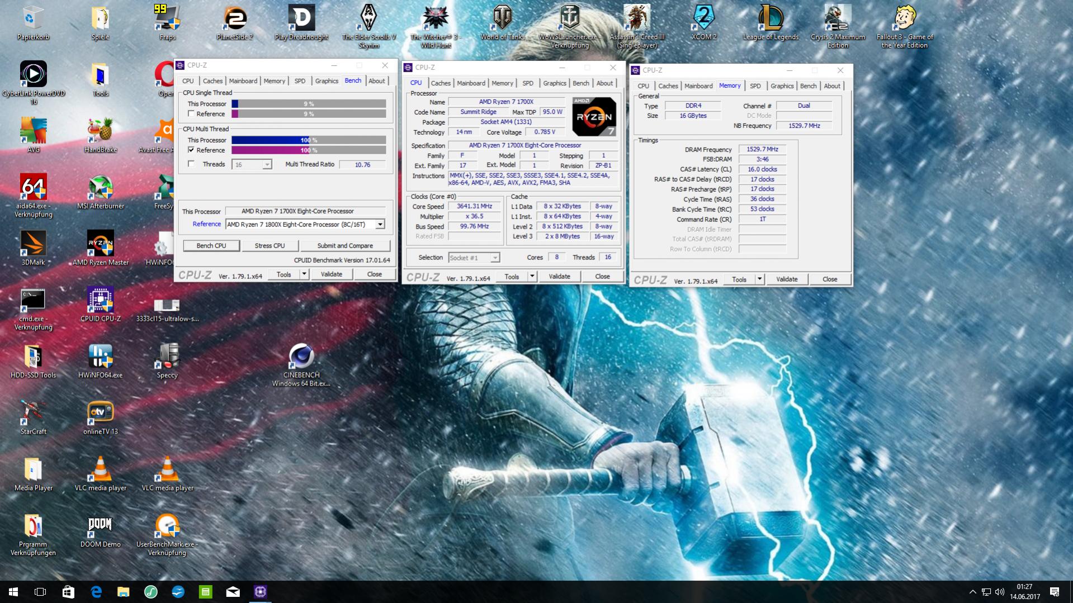The width and height of the screenshot is (1073, 603).
Task: Click Submit and Compare button
Action: tap(345, 245)
